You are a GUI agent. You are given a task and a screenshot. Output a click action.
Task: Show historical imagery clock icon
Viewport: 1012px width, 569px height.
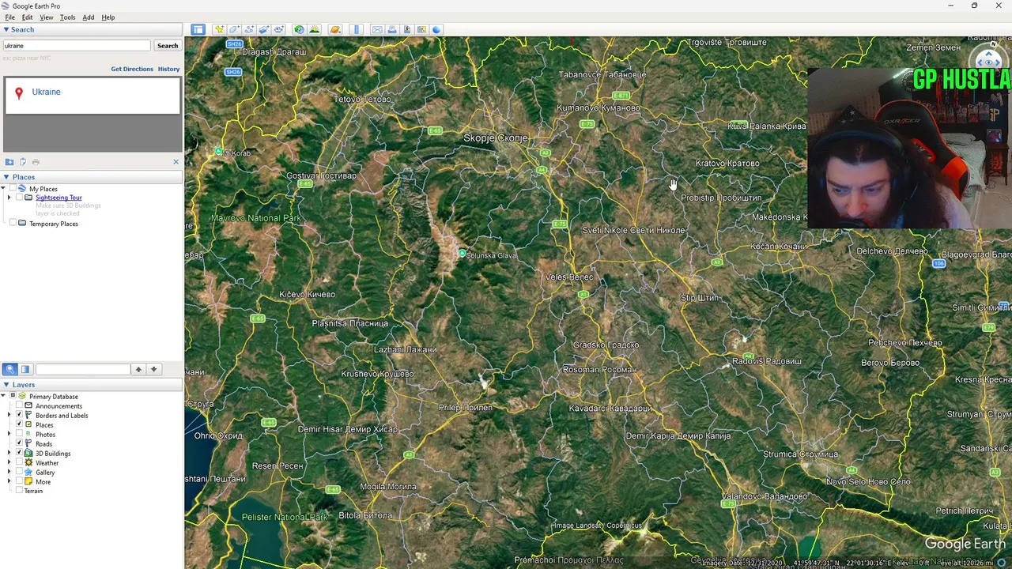pos(299,30)
